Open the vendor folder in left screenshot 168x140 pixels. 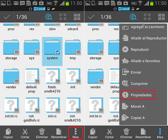[x=11, y=76]
